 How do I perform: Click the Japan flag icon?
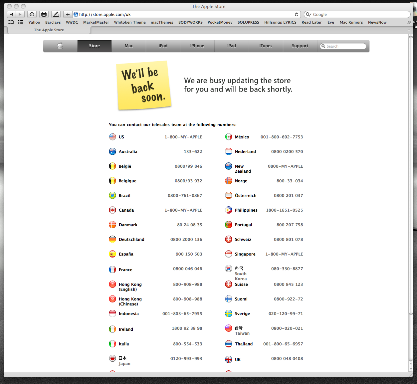112,358
